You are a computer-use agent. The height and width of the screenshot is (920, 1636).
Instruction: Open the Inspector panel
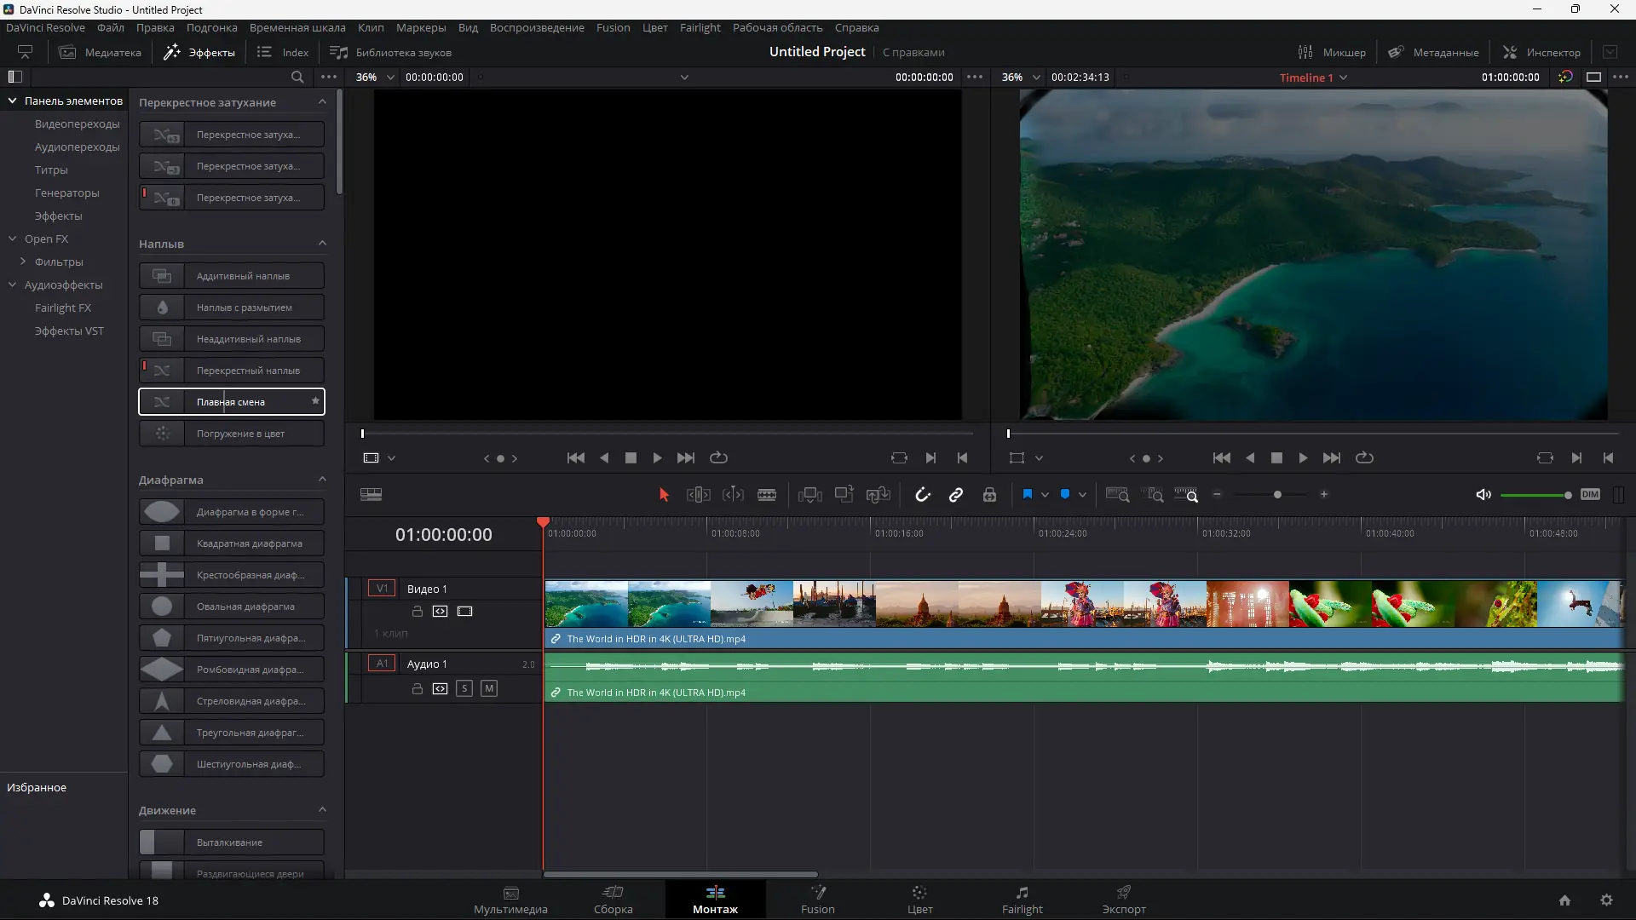(1541, 52)
